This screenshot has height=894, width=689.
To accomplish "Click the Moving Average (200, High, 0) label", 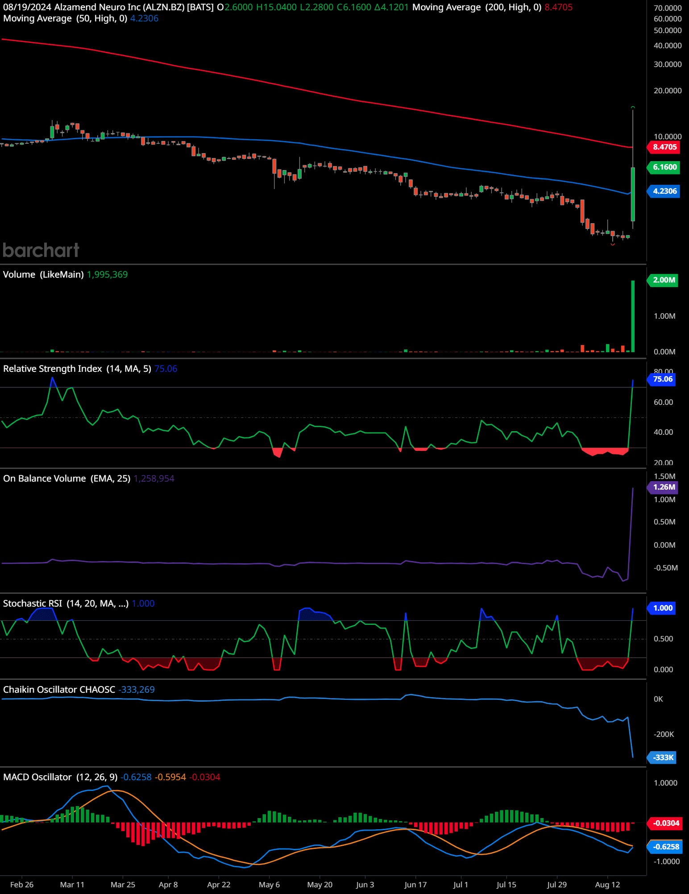I will coord(477,7).
